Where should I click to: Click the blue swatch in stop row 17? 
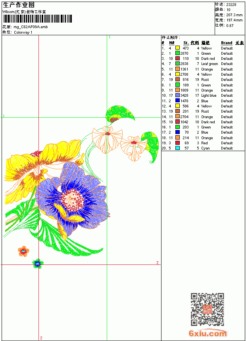(177, 132)
